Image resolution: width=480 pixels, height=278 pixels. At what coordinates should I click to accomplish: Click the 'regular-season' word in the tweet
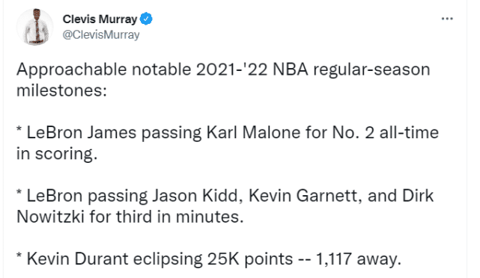pos(371,70)
